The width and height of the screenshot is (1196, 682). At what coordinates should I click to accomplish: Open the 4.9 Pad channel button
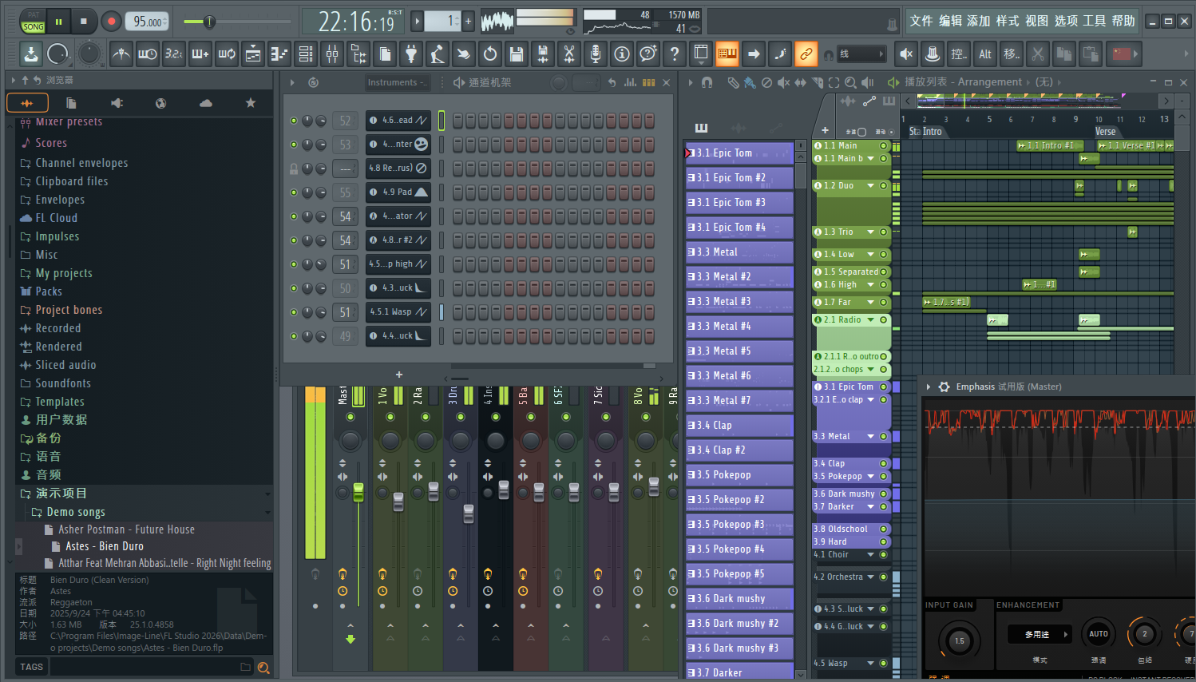[398, 192]
